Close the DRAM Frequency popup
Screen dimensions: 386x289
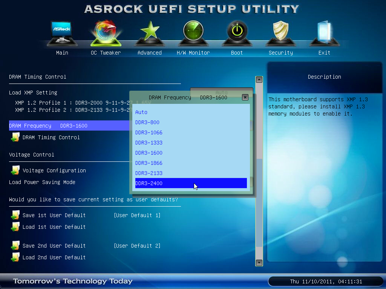pos(245,97)
